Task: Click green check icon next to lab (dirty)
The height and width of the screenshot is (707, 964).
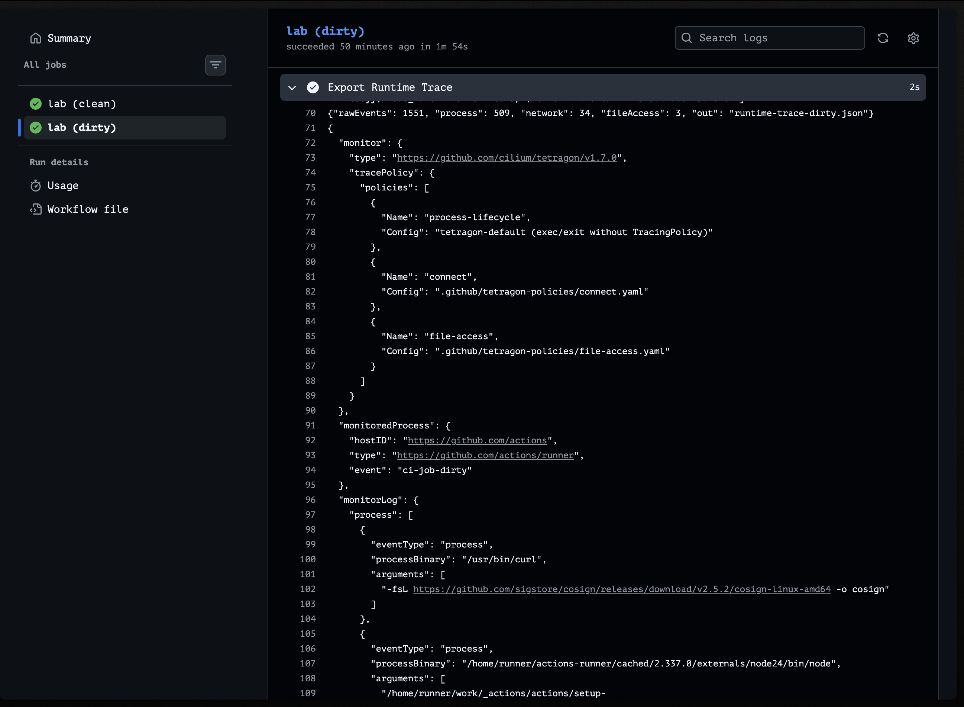Action: point(36,128)
